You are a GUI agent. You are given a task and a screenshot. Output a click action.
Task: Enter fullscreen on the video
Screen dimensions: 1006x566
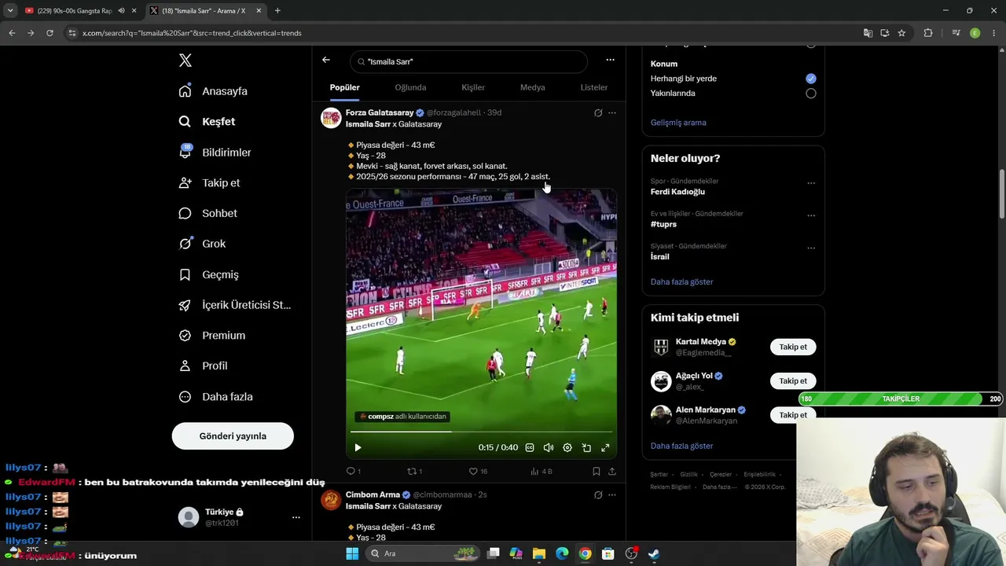coord(605,448)
